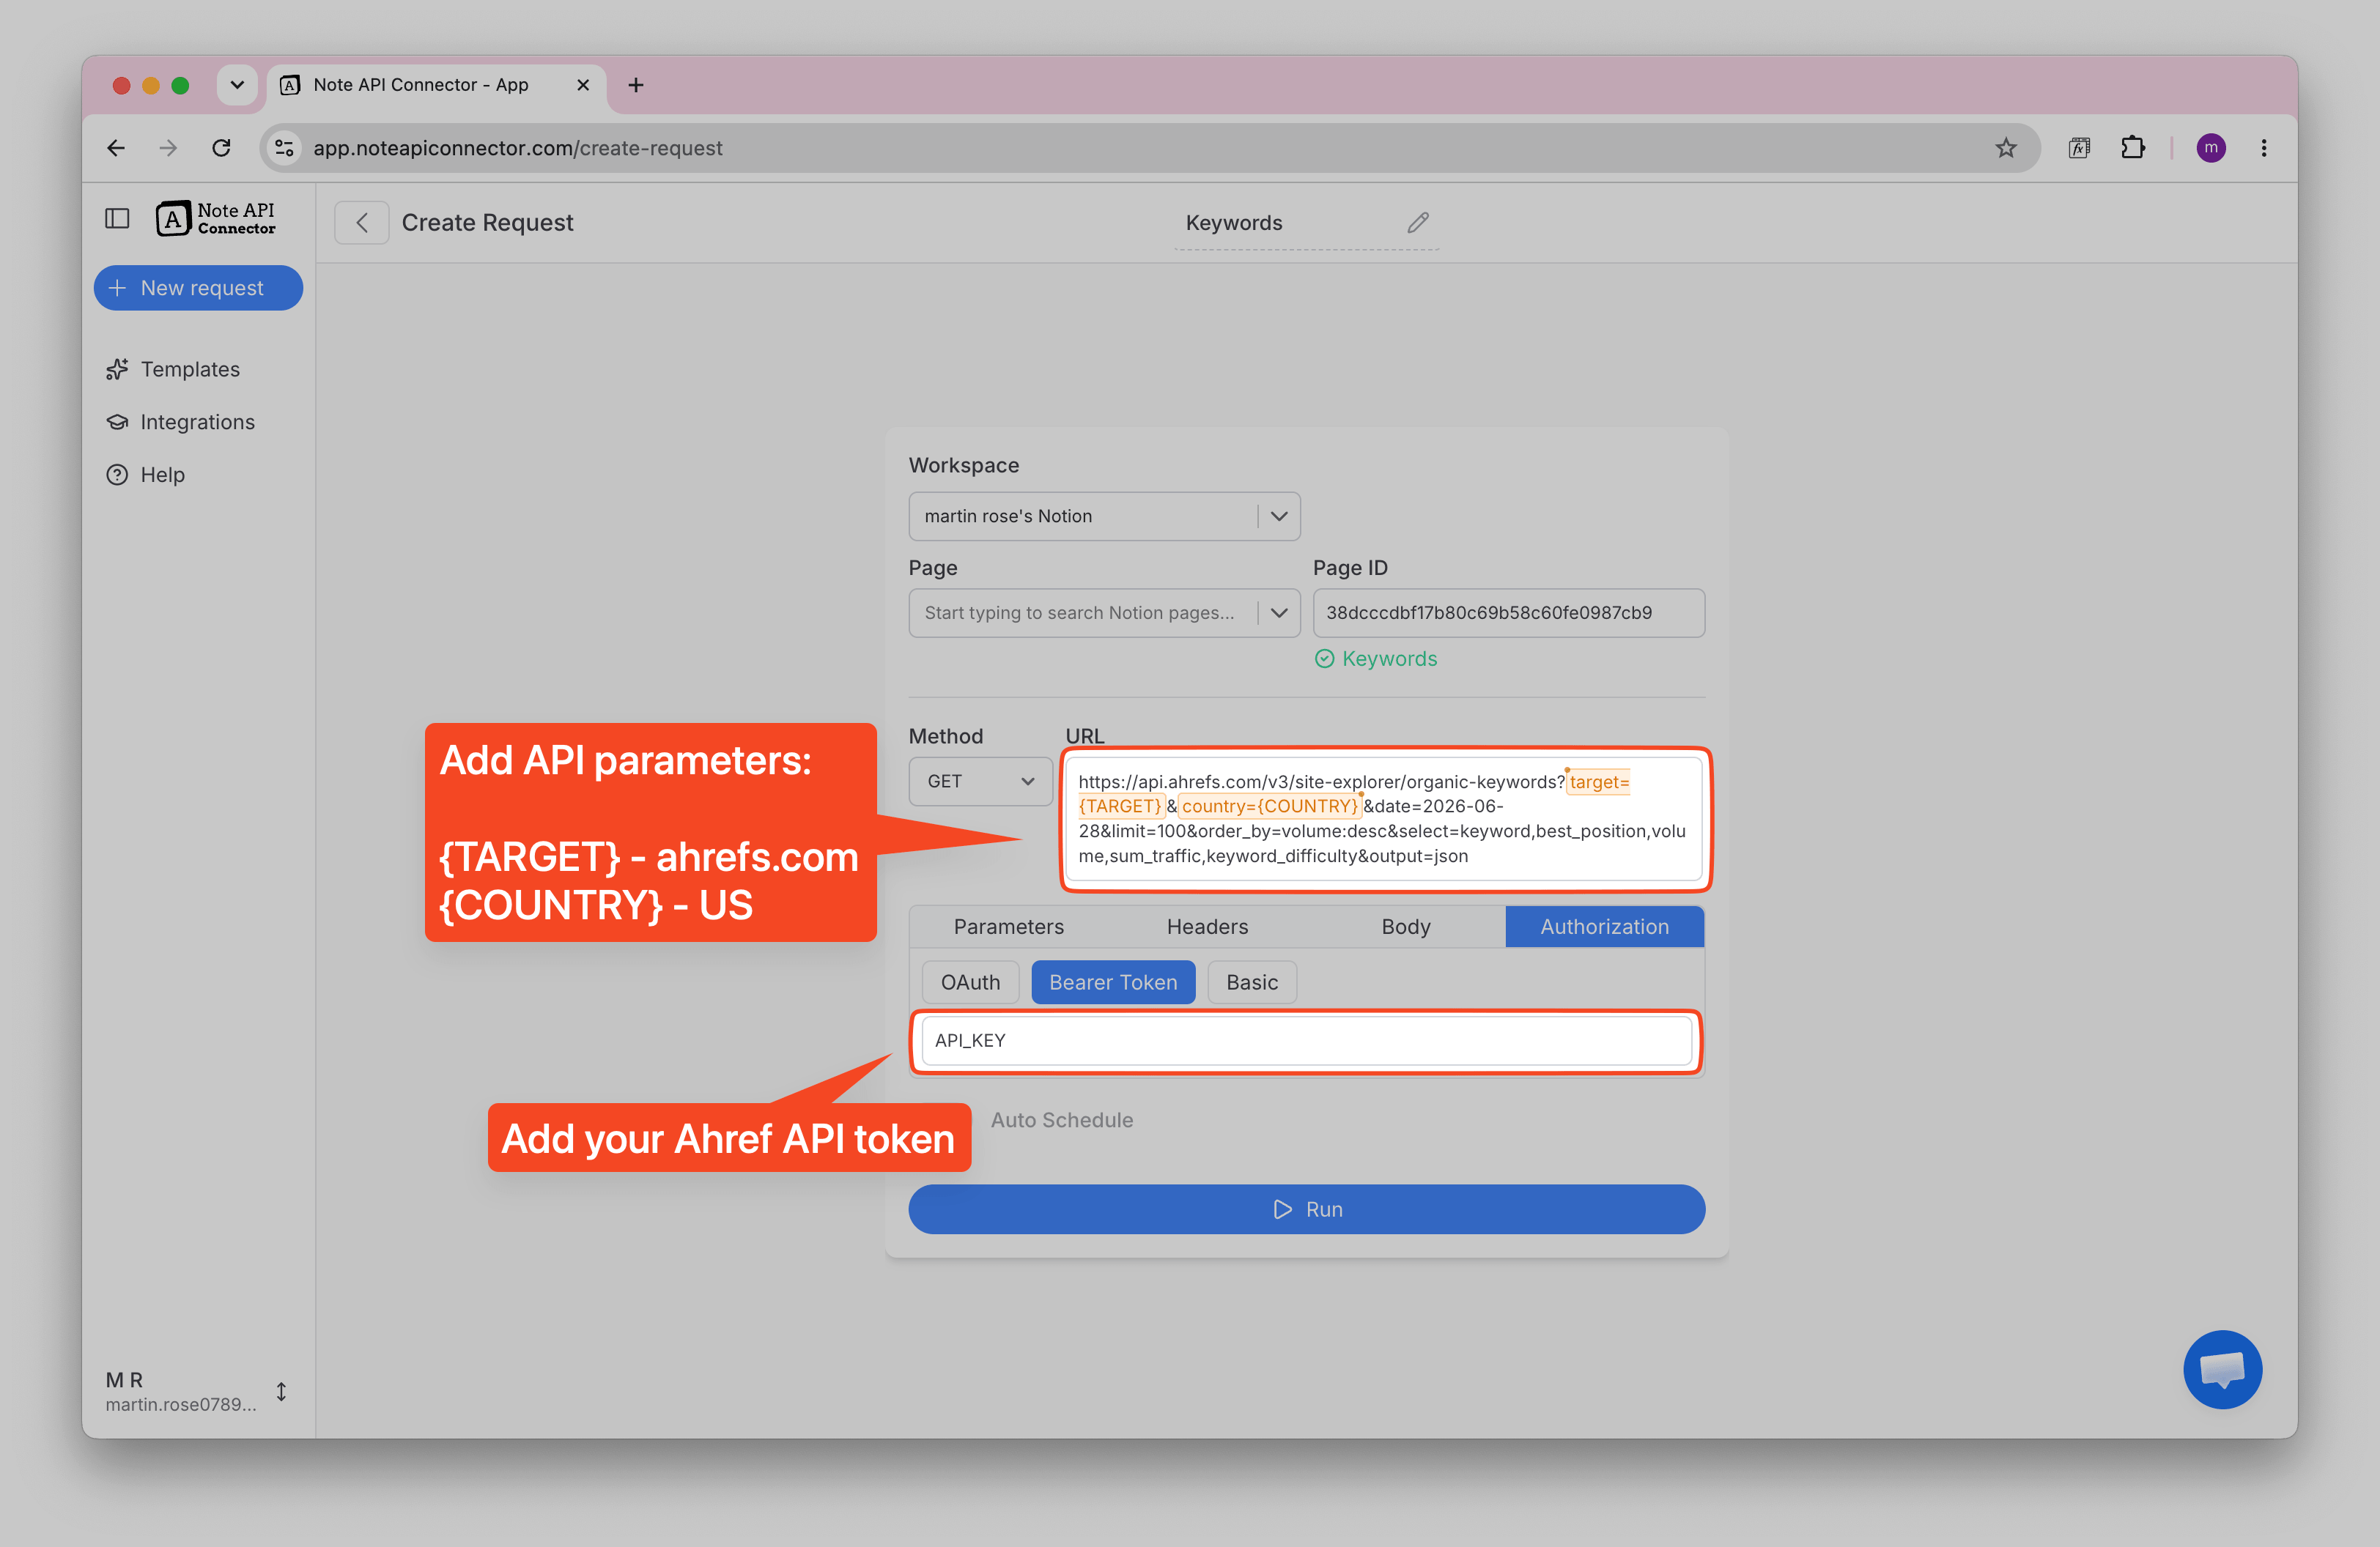Click the Templates sparkle icon
The width and height of the screenshot is (2380, 1547).
117,368
